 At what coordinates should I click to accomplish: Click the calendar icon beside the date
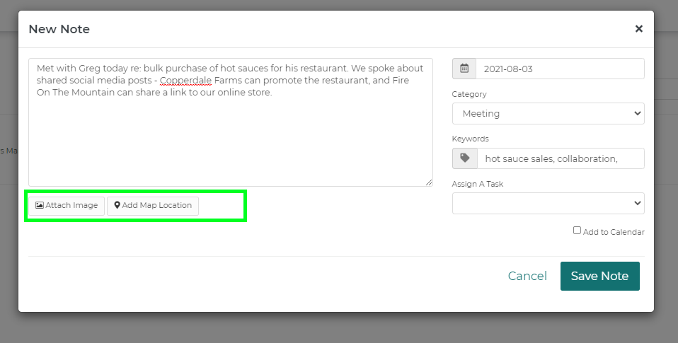tap(464, 69)
